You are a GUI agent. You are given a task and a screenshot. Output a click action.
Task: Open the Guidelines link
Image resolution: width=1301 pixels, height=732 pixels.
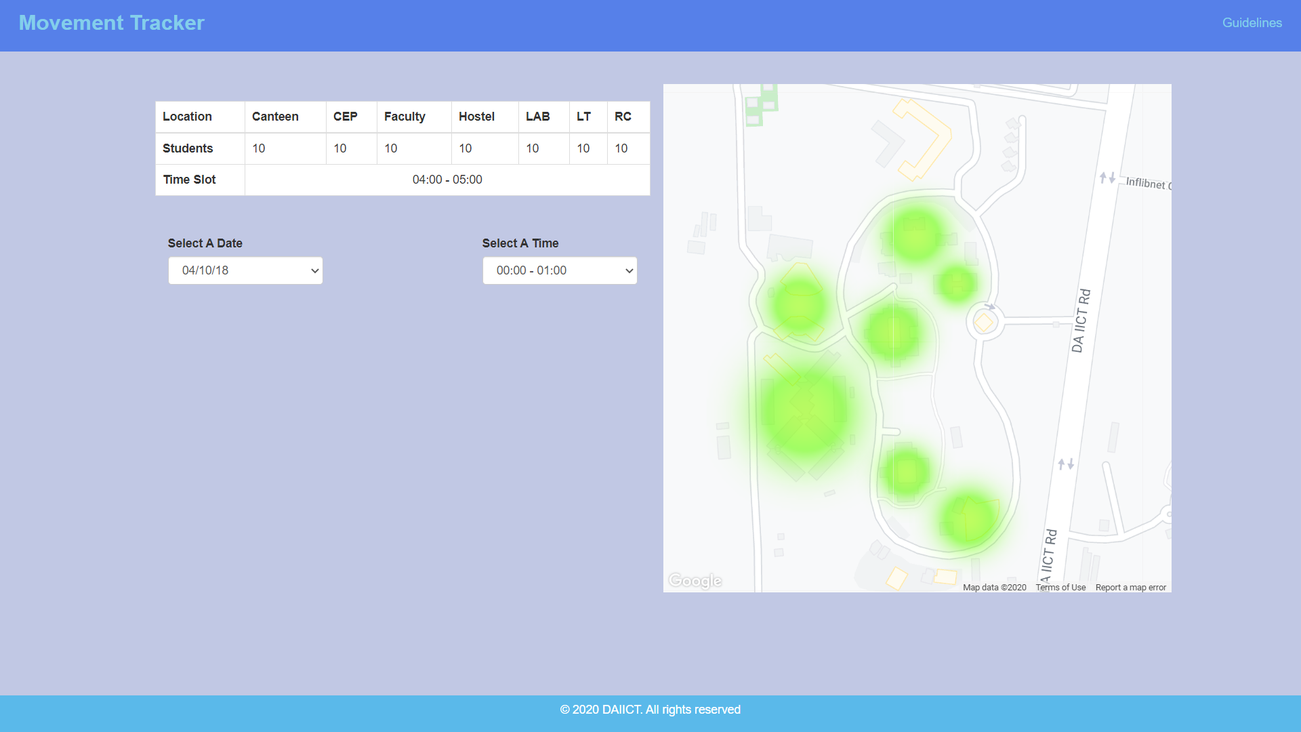point(1252,23)
